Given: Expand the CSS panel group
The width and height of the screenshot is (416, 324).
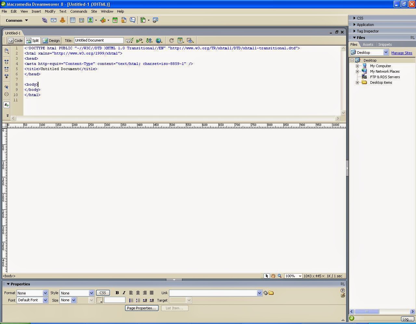Looking at the screenshot, I should tap(355, 18).
